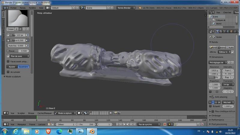Open the Mode sculpture mode dropdown
240x135 pixels.
coord(65,113)
